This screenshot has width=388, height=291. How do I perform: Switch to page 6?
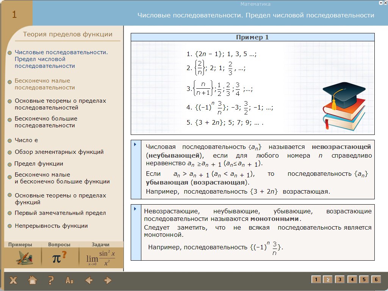click(x=376, y=280)
